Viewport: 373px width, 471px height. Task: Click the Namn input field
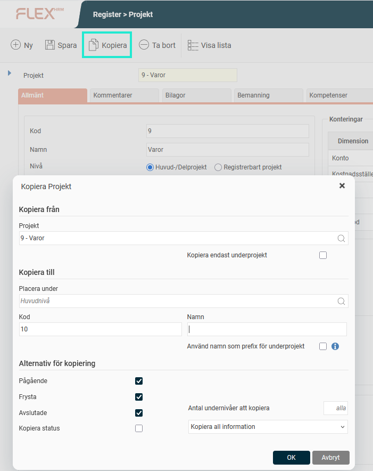point(267,329)
